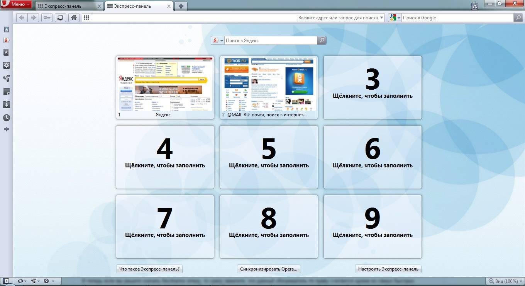This screenshot has height=286, width=525.
Task: Fill empty speed dial cell 8
Action: (269, 226)
